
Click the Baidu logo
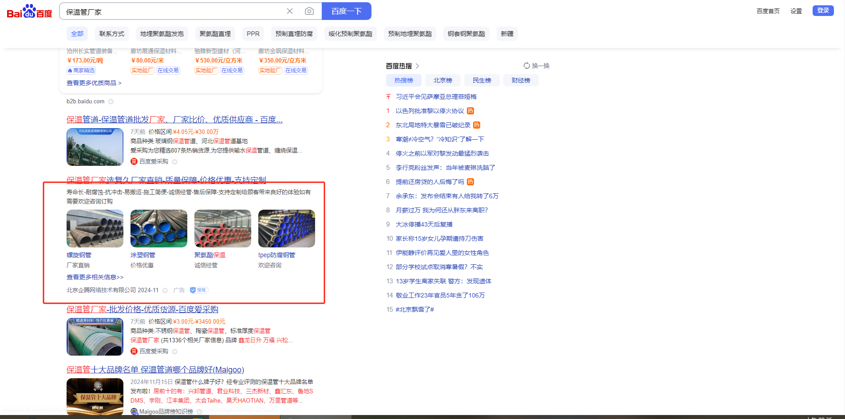[x=29, y=11]
